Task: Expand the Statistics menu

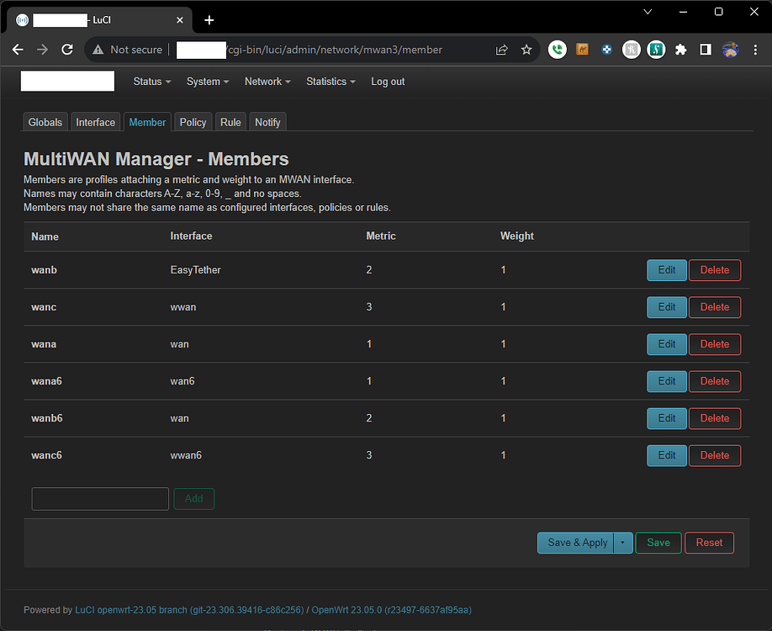Action: click(330, 82)
